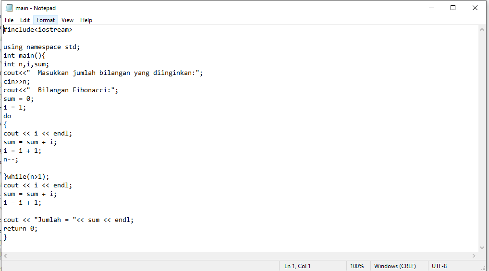Minimize the Notepad window

[430, 8]
